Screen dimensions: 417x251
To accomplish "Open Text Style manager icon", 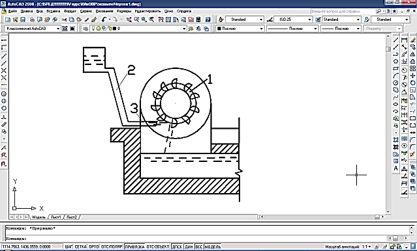I will 221,20.
